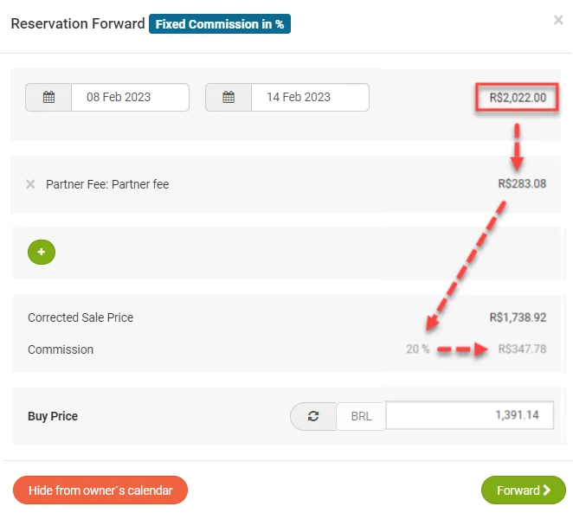
Task: Open the 14 Feb 2023 date field
Action: (309, 98)
